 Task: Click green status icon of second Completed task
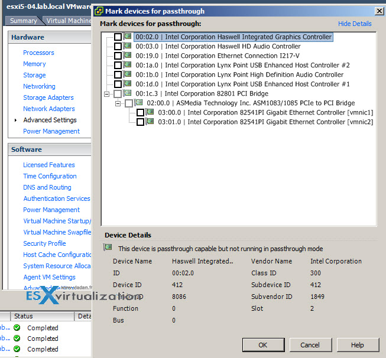click(x=17, y=338)
